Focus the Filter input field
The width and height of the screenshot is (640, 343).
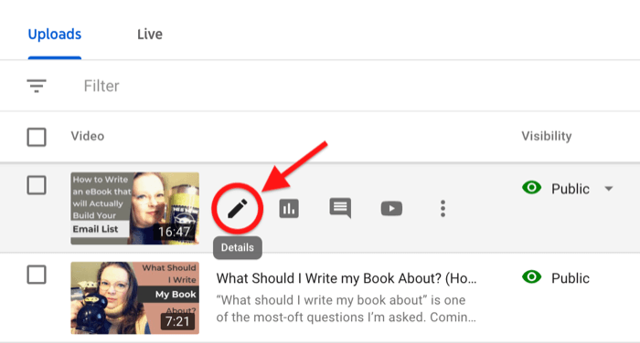point(101,86)
